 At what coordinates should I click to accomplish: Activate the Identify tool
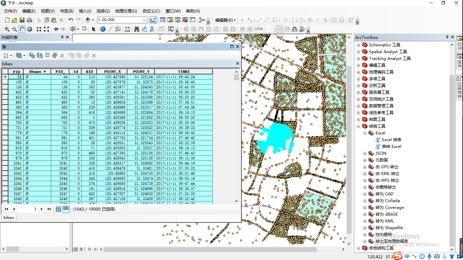(x=103, y=29)
